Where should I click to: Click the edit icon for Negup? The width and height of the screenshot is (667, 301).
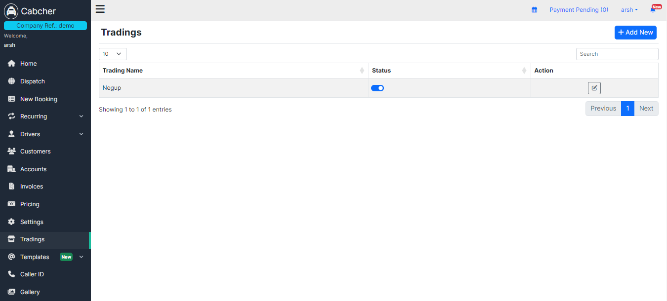click(x=594, y=88)
